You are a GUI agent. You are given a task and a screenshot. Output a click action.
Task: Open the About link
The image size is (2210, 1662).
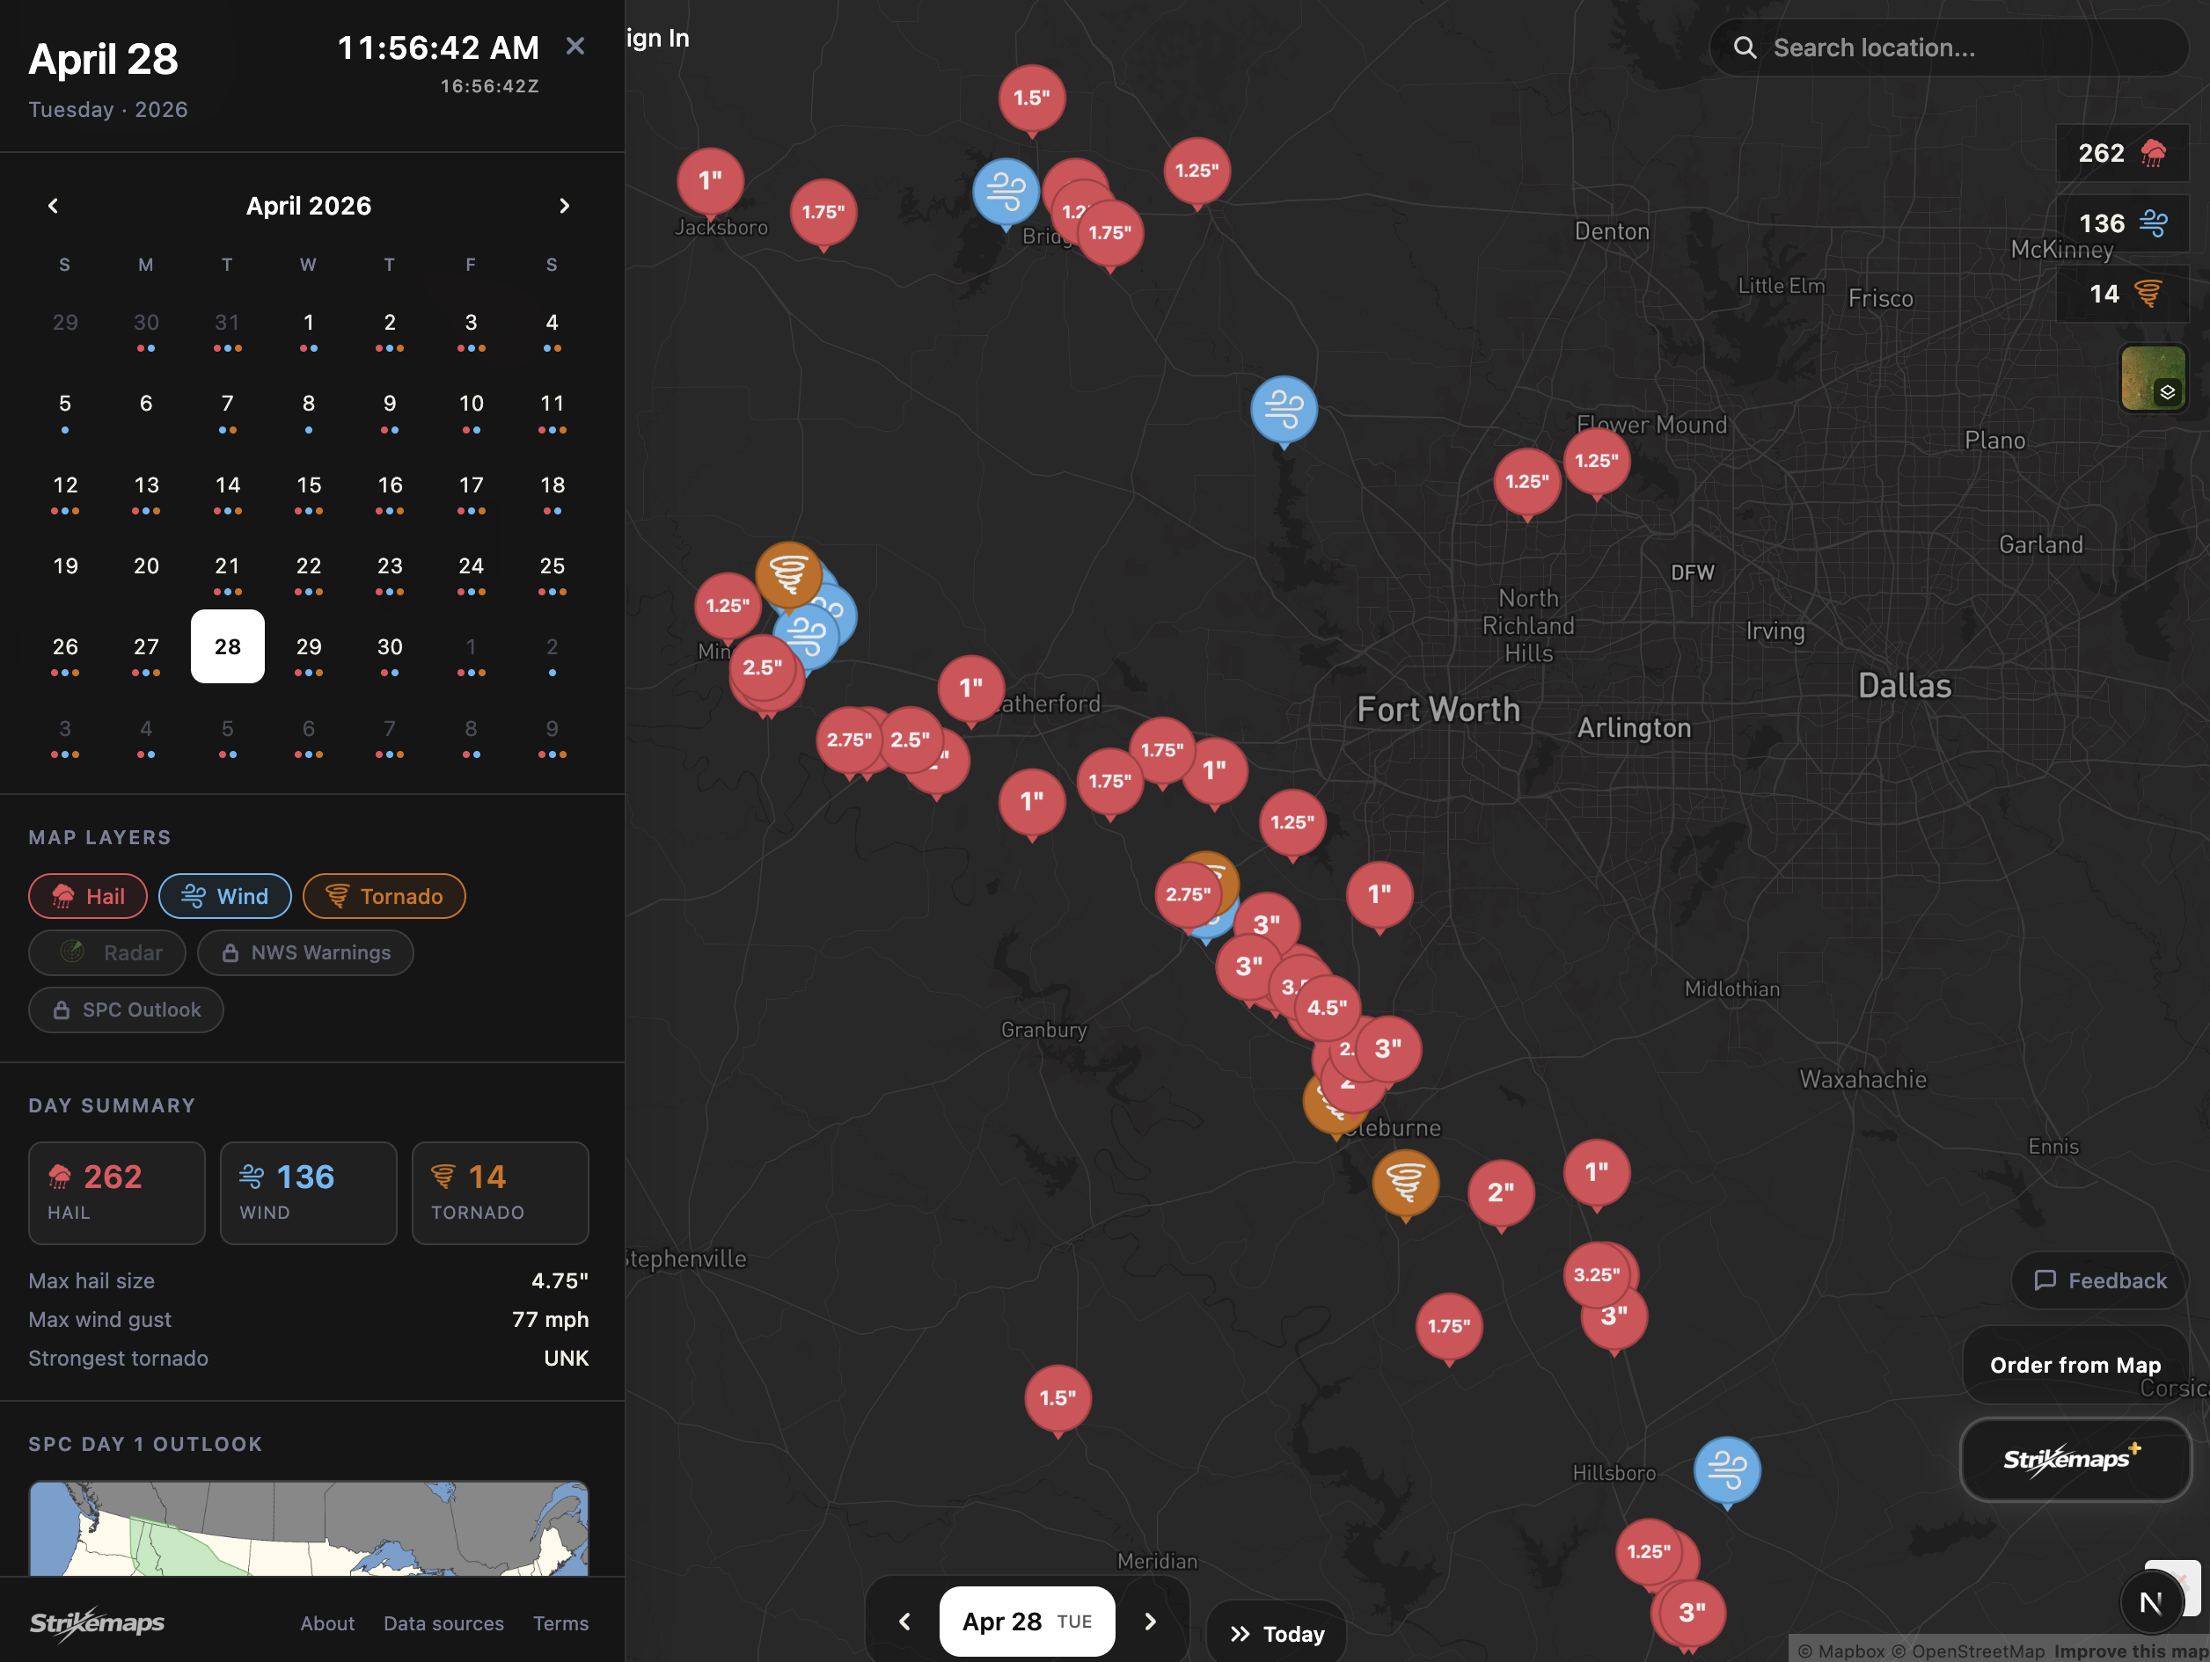(327, 1623)
